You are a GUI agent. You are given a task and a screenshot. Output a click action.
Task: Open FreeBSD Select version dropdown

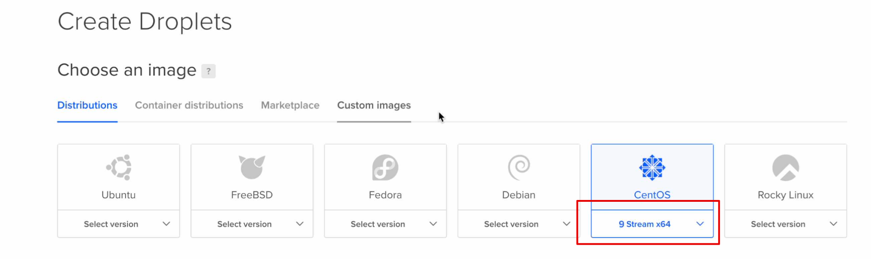[252, 224]
